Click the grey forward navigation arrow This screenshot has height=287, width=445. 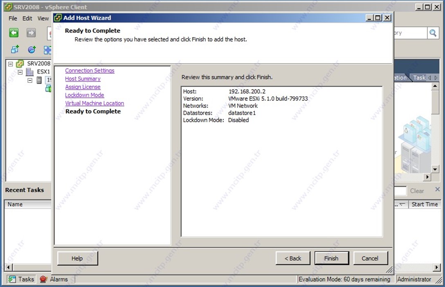click(31, 33)
